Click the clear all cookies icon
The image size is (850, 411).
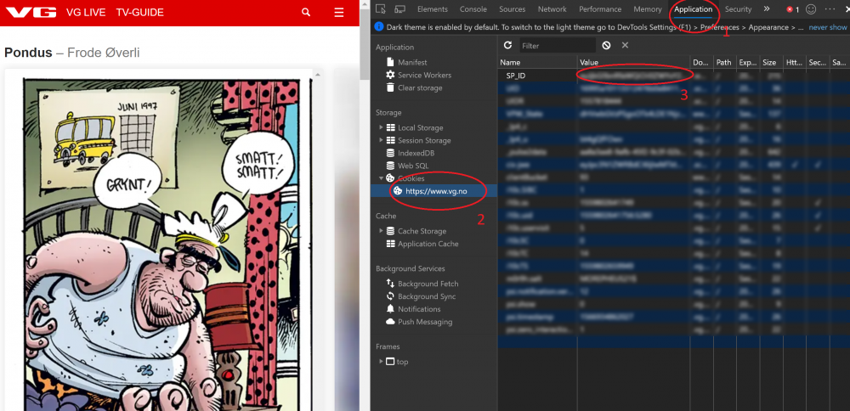tap(606, 45)
